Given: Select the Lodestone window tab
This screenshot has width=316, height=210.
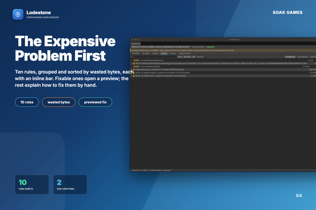Looking at the screenshot, I should pos(136,44).
